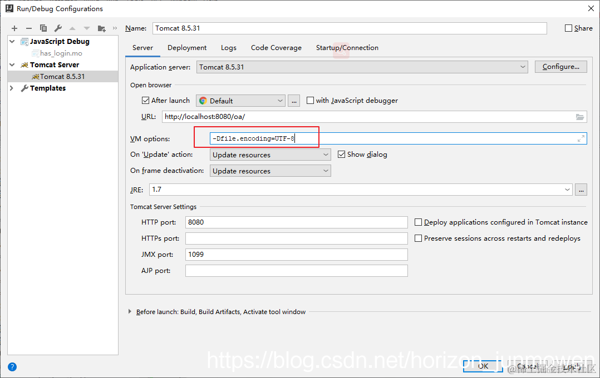Click the empty AJP port field
The width and height of the screenshot is (600, 378).
(297, 271)
